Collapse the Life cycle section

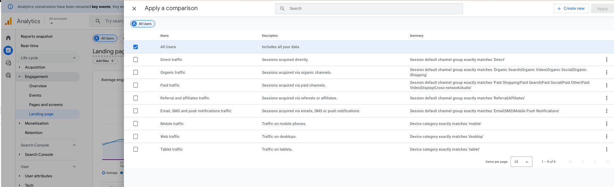tap(74, 58)
